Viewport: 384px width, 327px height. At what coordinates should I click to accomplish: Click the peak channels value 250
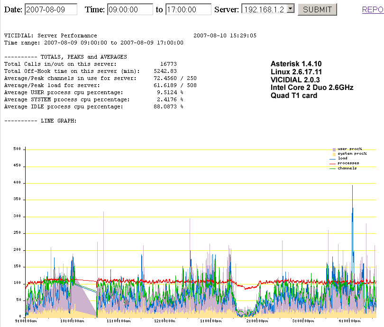[x=192, y=78]
